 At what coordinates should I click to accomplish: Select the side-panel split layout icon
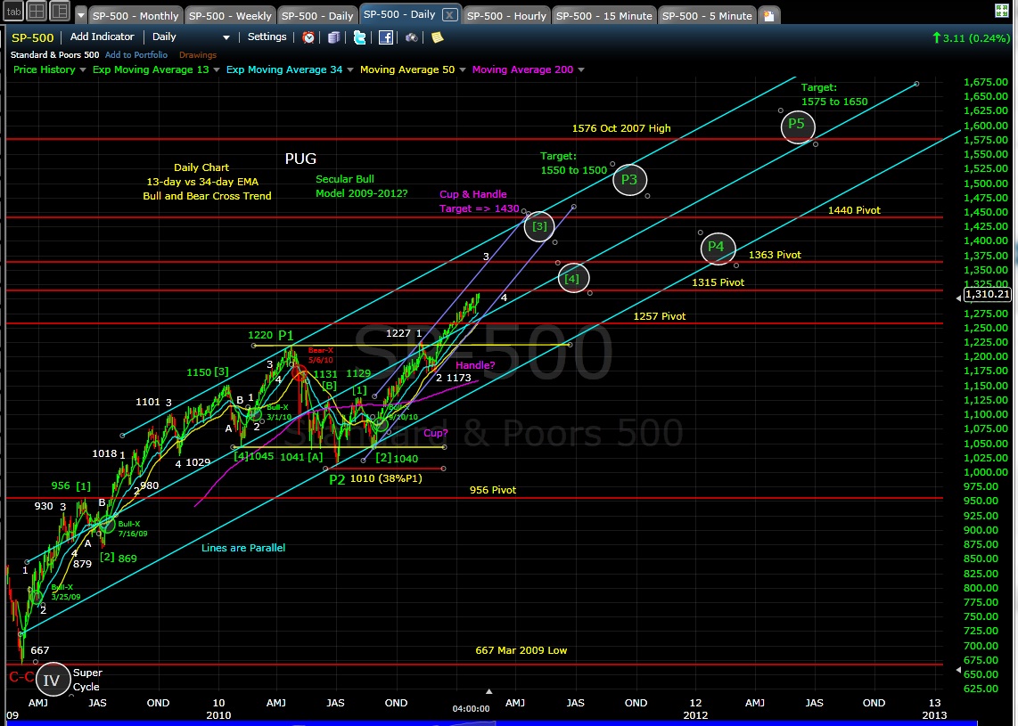59,12
